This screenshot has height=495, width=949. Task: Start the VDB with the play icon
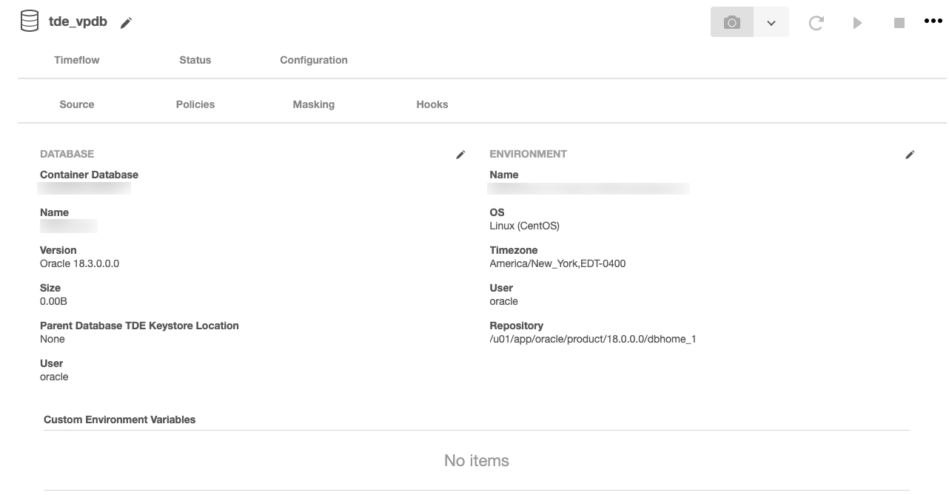tap(857, 23)
